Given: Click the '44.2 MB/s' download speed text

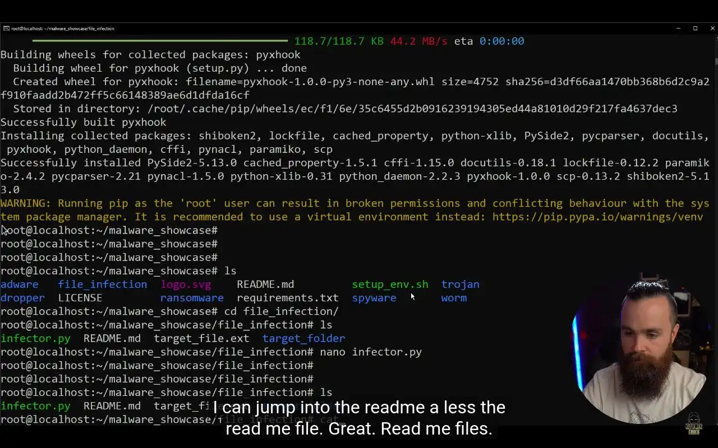Looking at the screenshot, I should coord(418,41).
